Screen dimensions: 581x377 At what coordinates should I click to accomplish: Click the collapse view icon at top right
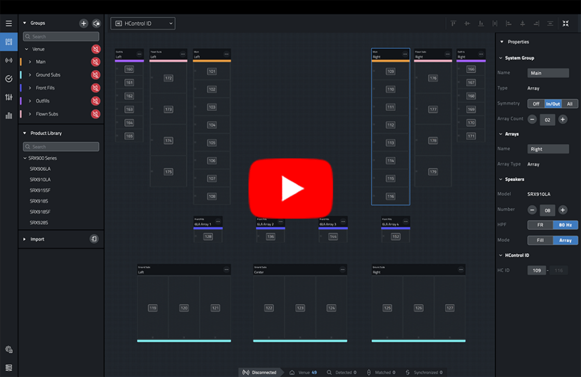[565, 23]
